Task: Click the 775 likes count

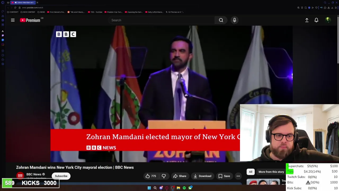Action: pyautogui.click(x=154, y=176)
